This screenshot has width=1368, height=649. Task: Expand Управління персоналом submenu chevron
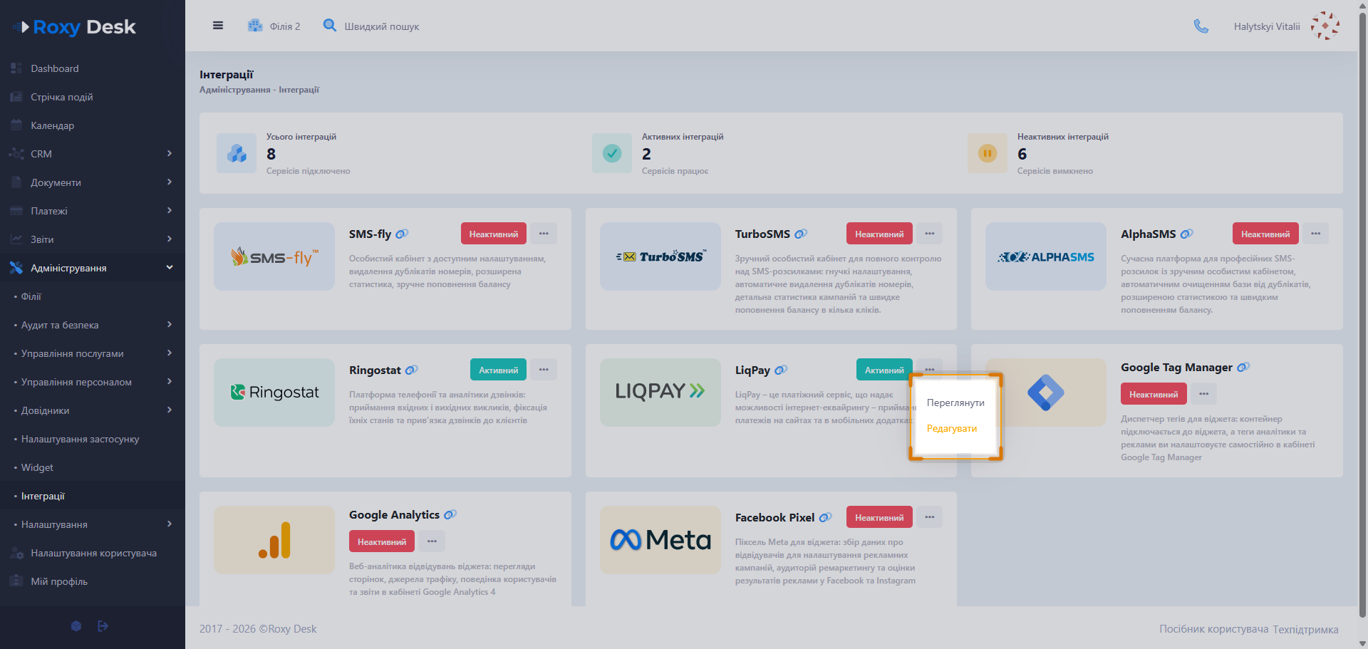(170, 381)
